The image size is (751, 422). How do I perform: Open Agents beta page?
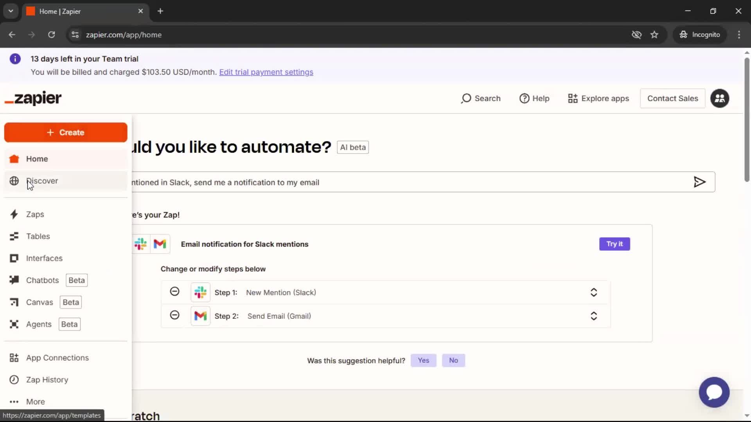tap(66, 324)
